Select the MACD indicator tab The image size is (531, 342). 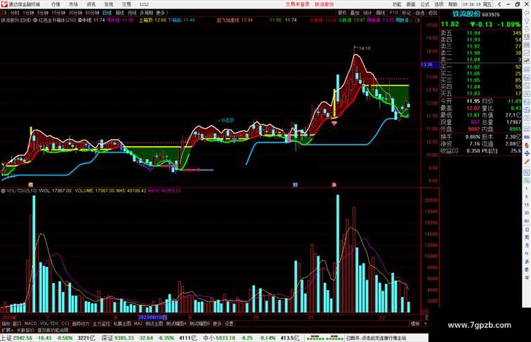(x=30, y=324)
